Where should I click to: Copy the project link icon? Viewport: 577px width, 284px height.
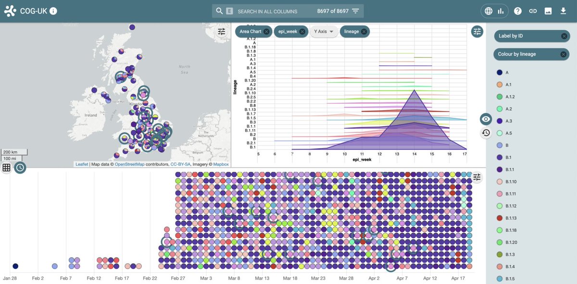tap(533, 11)
